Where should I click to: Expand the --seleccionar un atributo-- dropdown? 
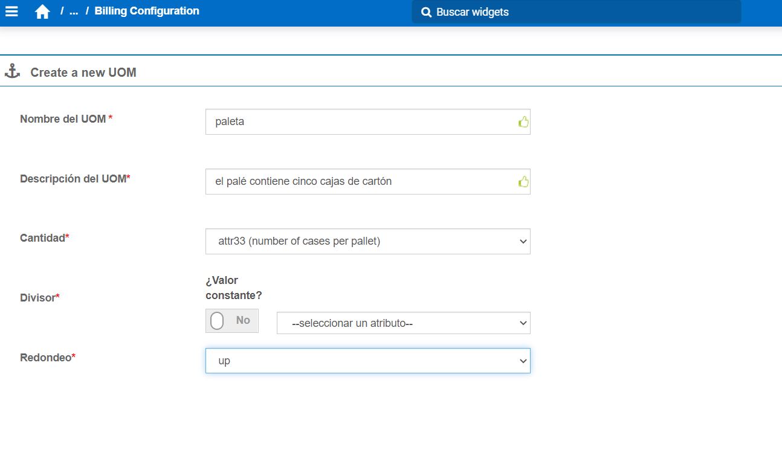pos(403,323)
